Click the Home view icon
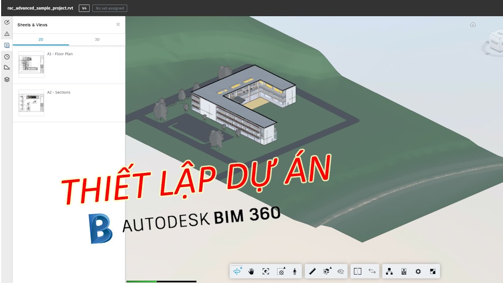Screen dimensions: 503x283 tap(473, 25)
